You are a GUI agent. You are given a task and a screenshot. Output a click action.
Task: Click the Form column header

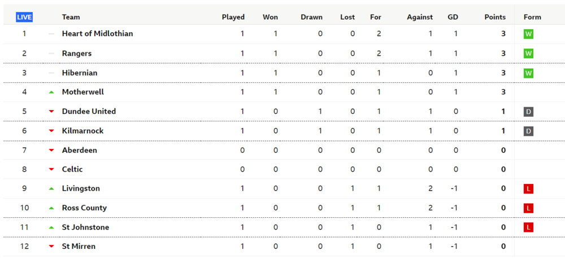(532, 17)
